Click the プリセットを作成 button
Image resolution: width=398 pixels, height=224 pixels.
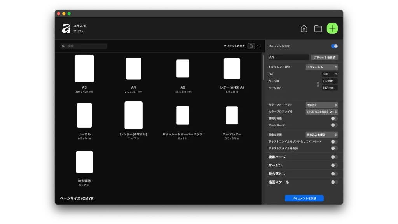(x=324, y=57)
